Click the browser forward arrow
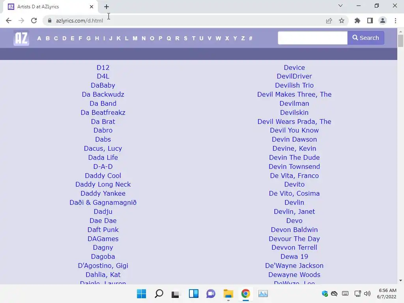 21,21
